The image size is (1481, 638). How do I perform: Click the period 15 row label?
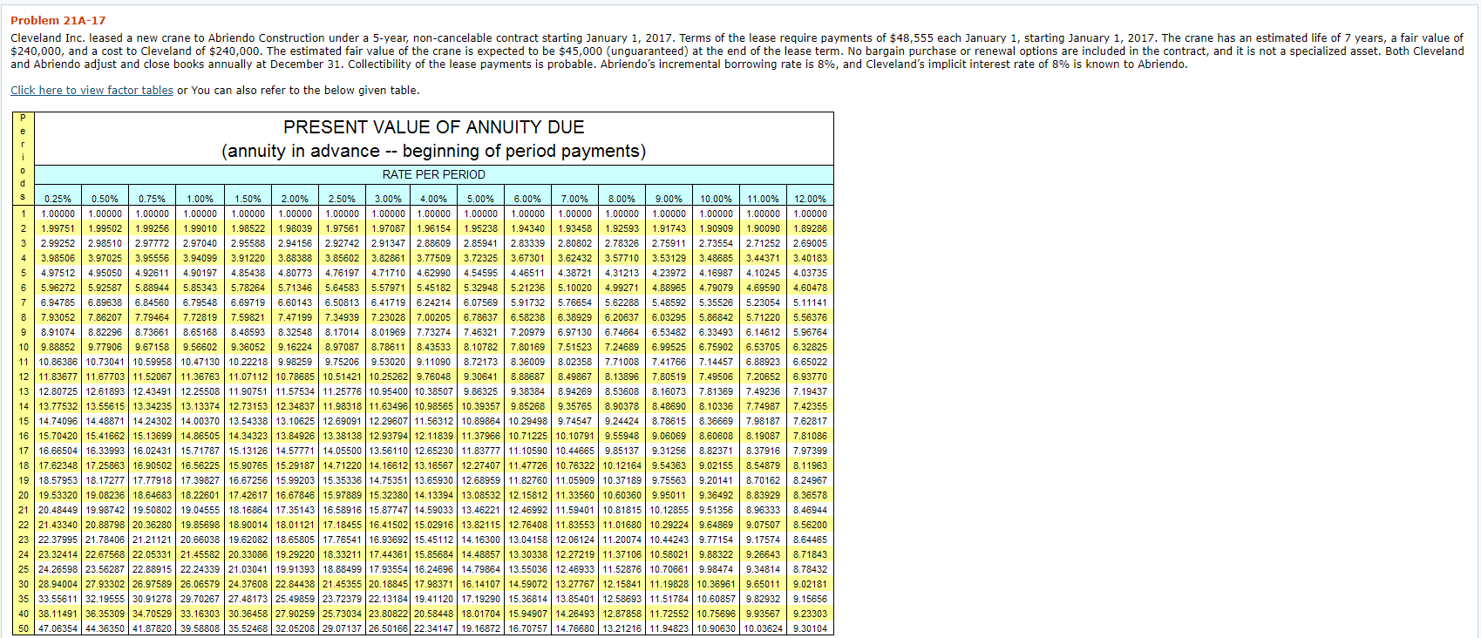tap(24, 421)
